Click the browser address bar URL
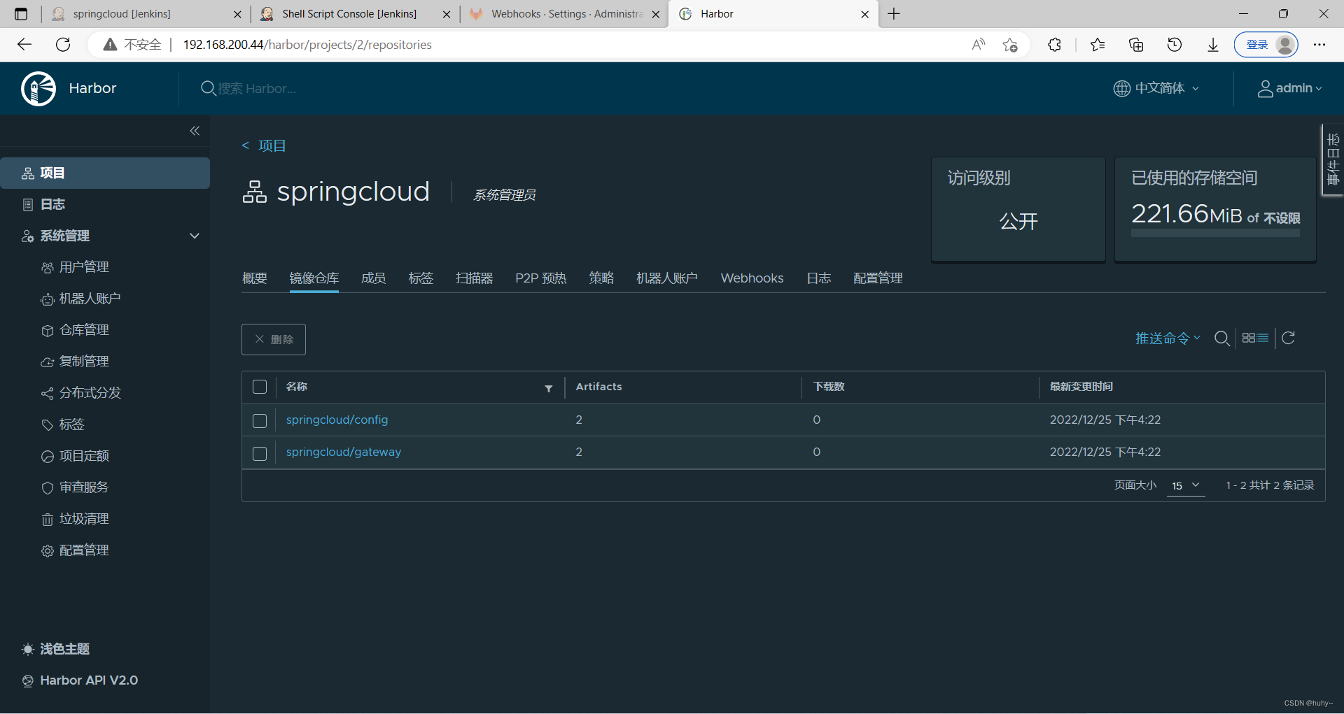This screenshot has width=1344, height=714. (x=307, y=45)
